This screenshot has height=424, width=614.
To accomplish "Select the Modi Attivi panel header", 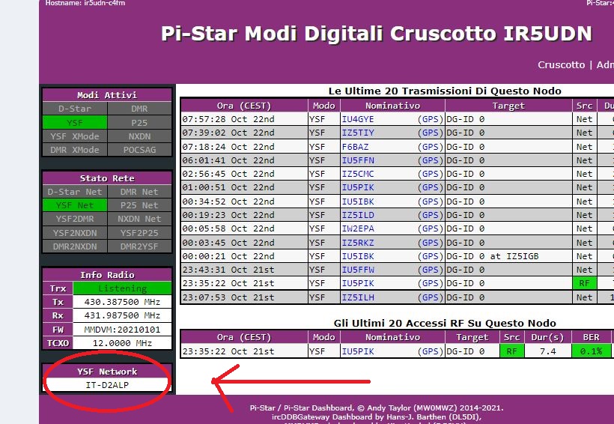I will pos(107,95).
